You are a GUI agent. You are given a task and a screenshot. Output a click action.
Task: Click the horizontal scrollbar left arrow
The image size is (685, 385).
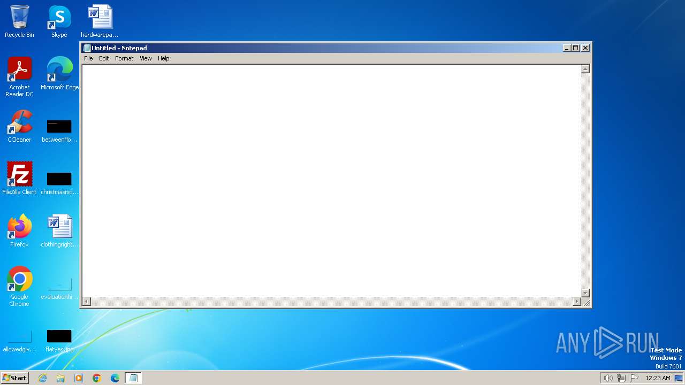pos(87,302)
